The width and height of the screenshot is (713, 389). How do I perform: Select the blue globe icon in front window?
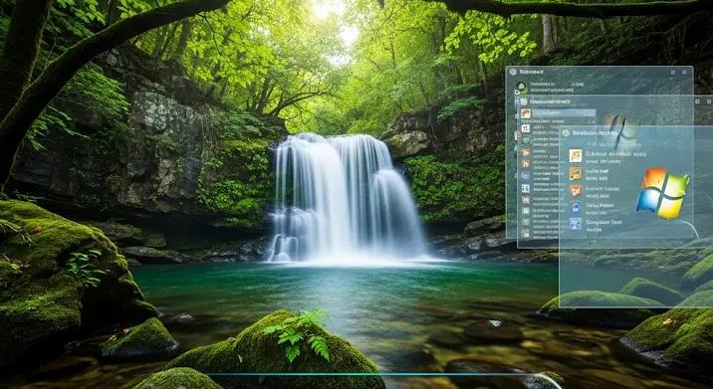(576, 207)
